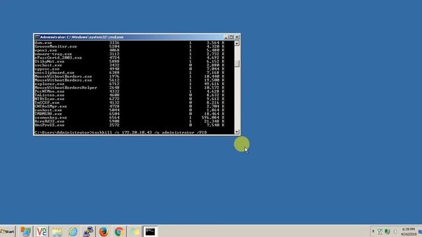Screen dimensions: 422x237
Task: Switch to the Command Prompt taskbar button
Action: (x=150, y=232)
